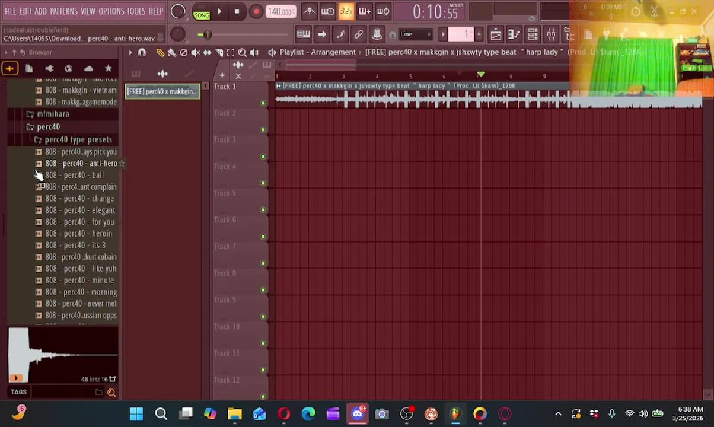This screenshot has height=427, width=714.
Task: Select the Zoom magnifier tool in playlist
Action: pyautogui.click(x=242, y=53)
